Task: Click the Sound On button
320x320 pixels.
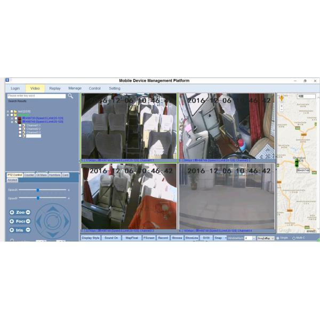Action: click(111, 238)
